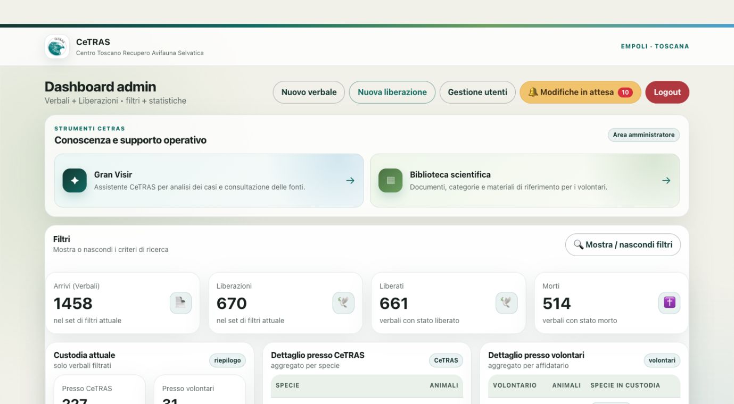Image resolution: width=734 pixels, height=404 pixels.
Task: Click the Dashboard admin heading
Action: 100,87
